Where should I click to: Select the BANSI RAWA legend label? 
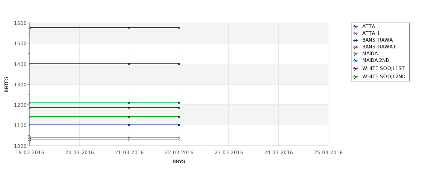point(377,40)
